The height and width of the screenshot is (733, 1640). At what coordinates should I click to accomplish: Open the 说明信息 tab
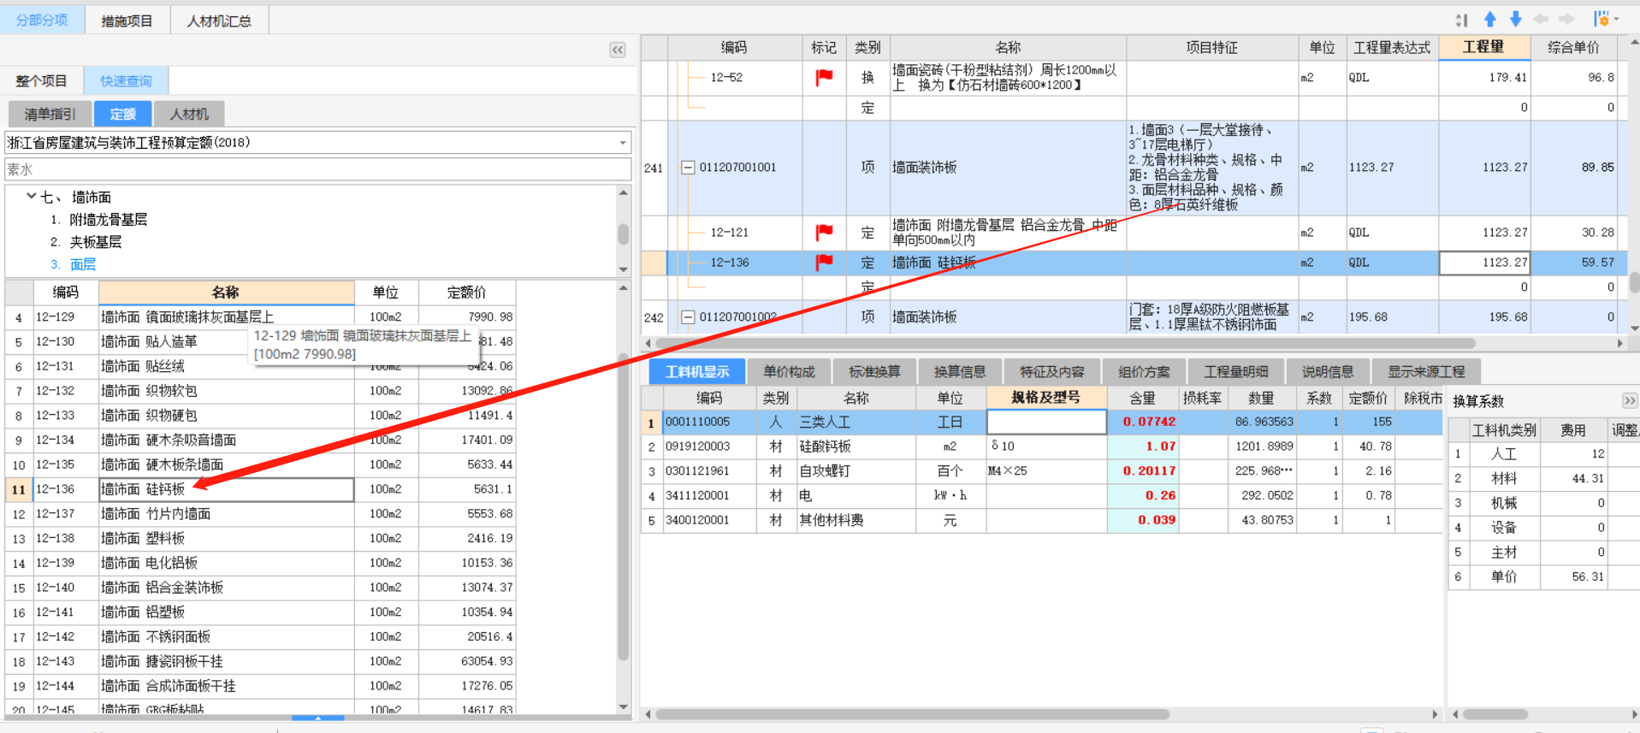tap(1328, 371)
